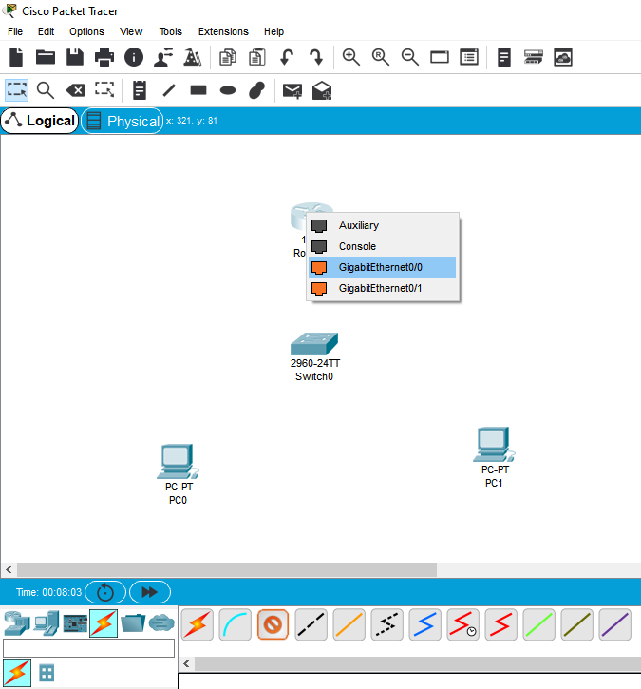Open the Options menu

[x=86, y=31]
